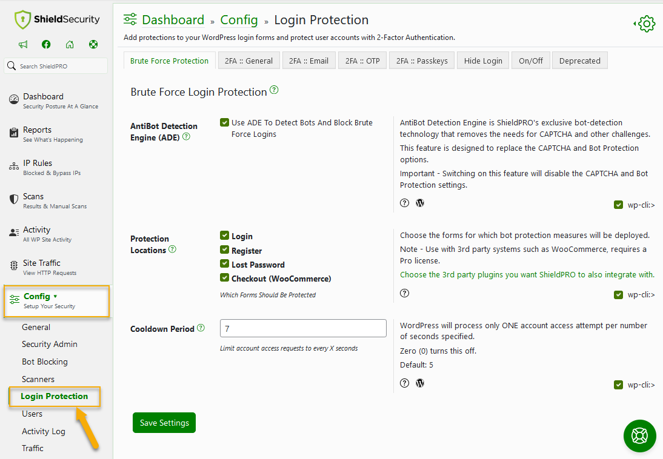Uncheck the Register protection location

224,250
